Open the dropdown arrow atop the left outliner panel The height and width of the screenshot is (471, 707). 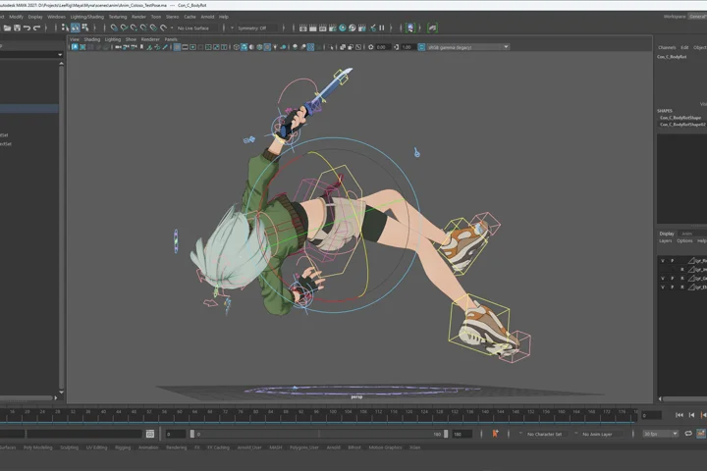coord(60,55)
